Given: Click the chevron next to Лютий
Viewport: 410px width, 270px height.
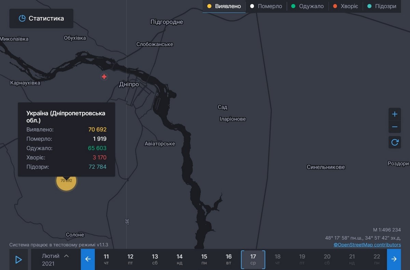Looking at the screenshot, I should pos(66,256).
